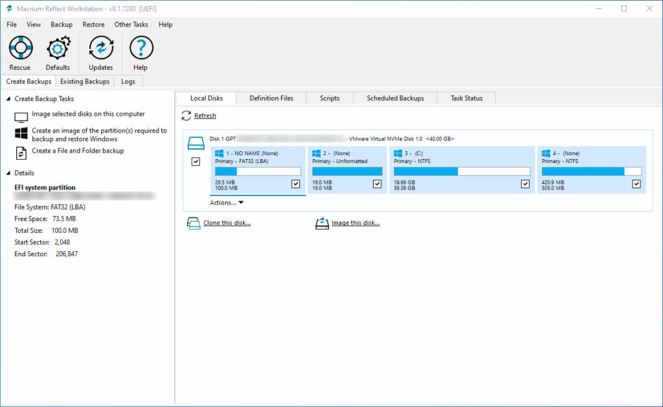
Task: Click Create a File and Folder backup
Action: pos(78,151)
